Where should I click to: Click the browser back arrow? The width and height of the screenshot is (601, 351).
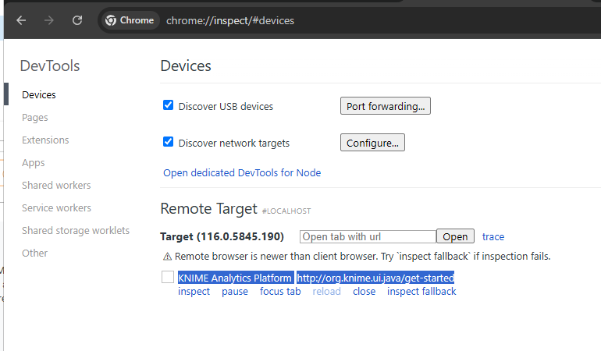pyautogui.click(x=21, y=20)
